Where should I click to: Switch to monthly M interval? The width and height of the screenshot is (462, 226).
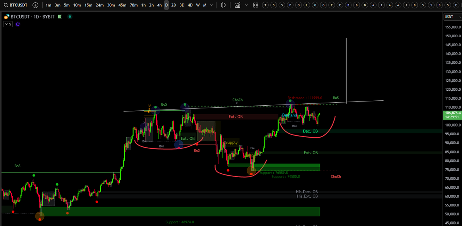pos(204,5)
